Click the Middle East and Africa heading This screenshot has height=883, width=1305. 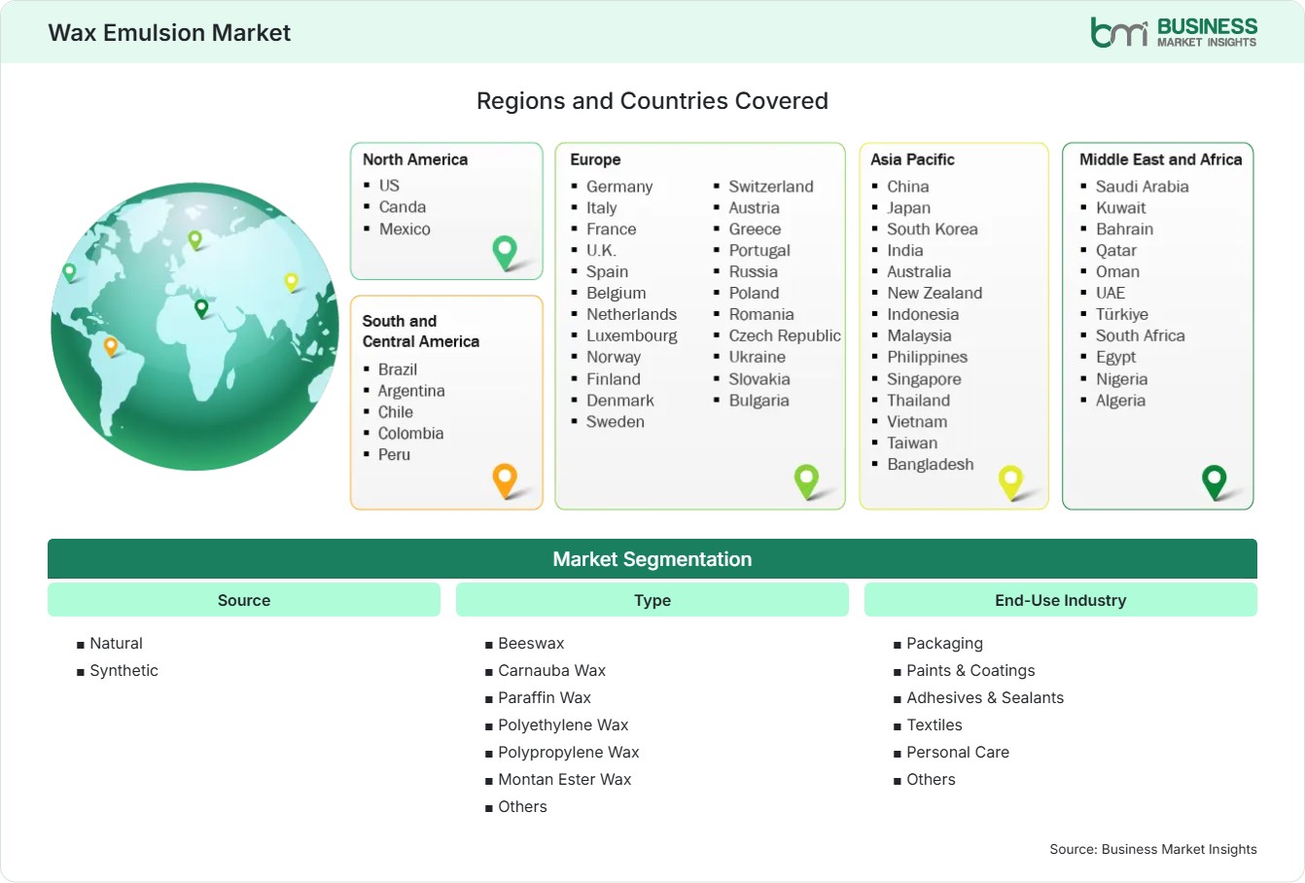(1161, 159)
